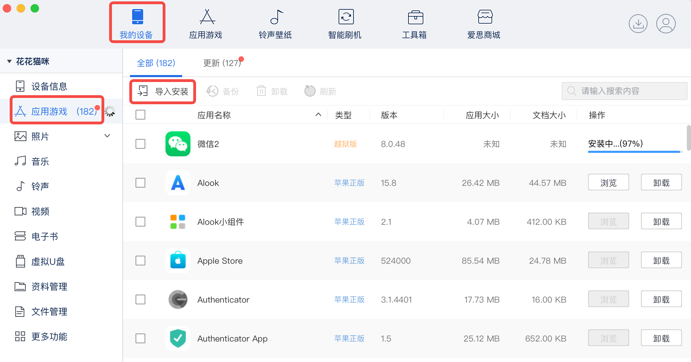Tick the checkbox for Authenticator App
This screenshot has width=691, height=362.
point(140,338)
